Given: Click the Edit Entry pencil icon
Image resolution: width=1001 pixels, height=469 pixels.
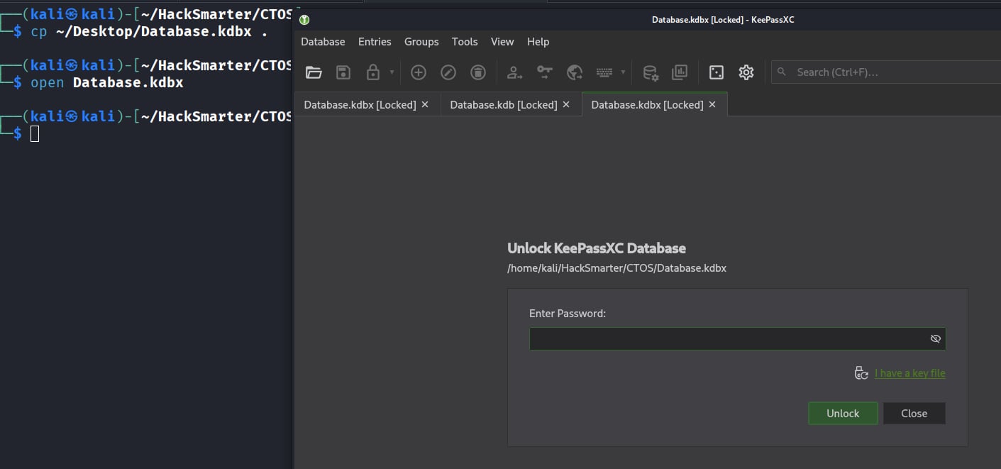Looking at the screenshot, I should point(448,72).
